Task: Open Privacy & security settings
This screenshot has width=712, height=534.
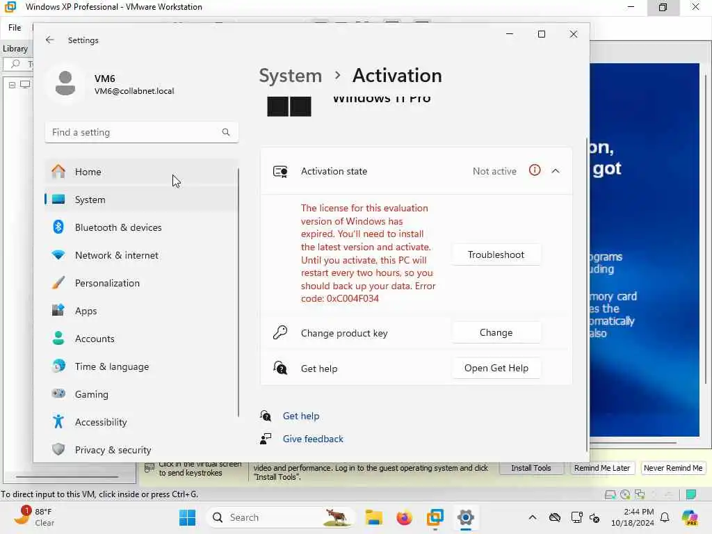Action: click(x=141, y=450)
